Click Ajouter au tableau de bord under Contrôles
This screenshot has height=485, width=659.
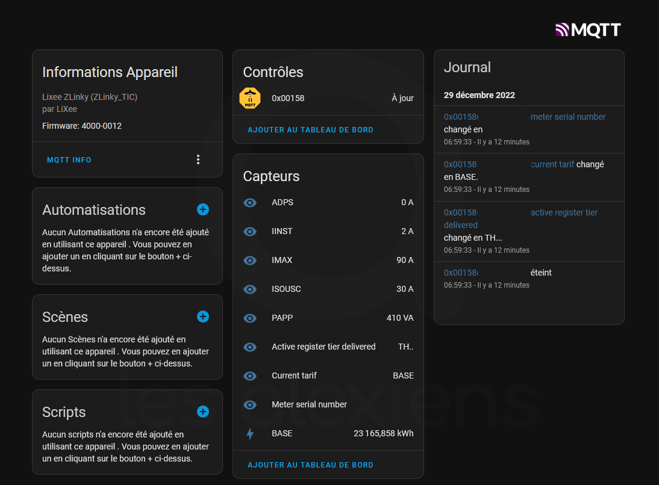311,130
